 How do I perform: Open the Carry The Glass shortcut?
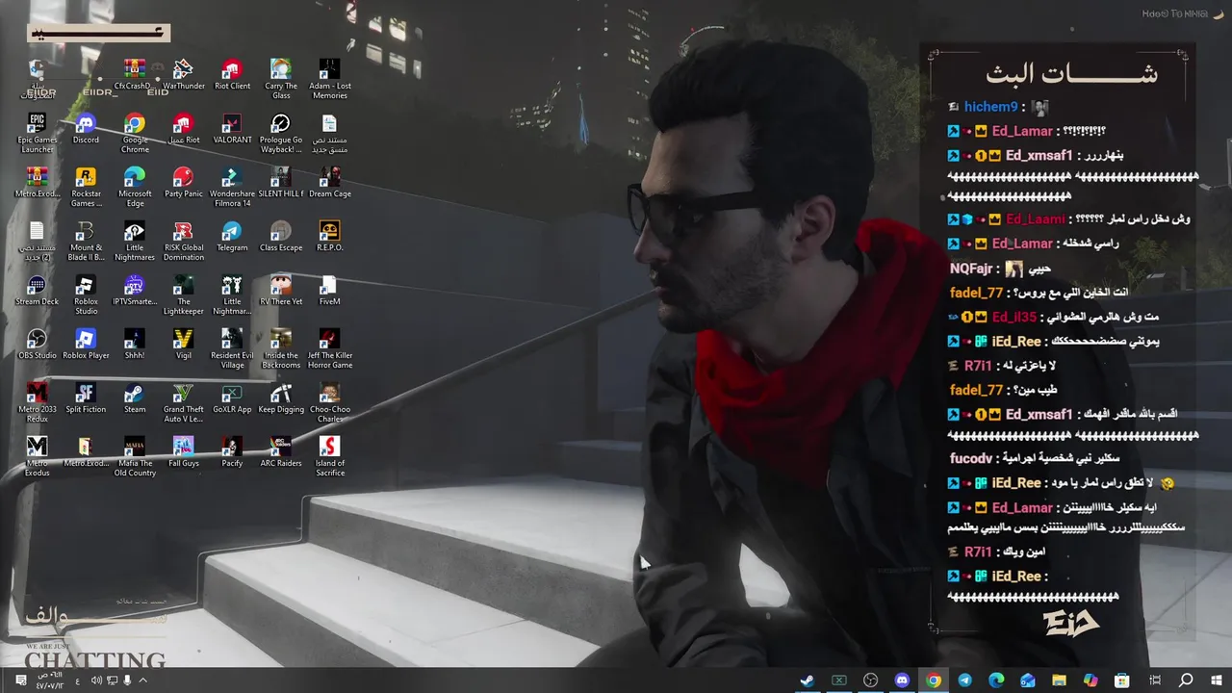(281, 79)
